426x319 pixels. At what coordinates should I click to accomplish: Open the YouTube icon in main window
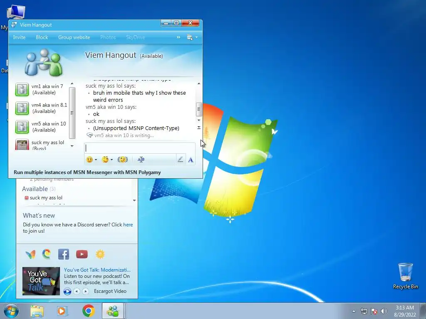pos(82,254)
